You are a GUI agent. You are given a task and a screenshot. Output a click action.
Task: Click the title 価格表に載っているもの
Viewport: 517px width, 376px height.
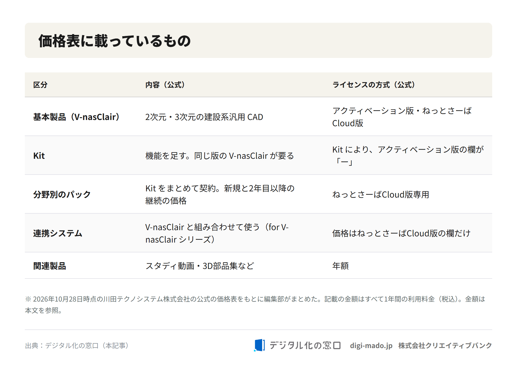pyautogui.click(x=115, y=41)
